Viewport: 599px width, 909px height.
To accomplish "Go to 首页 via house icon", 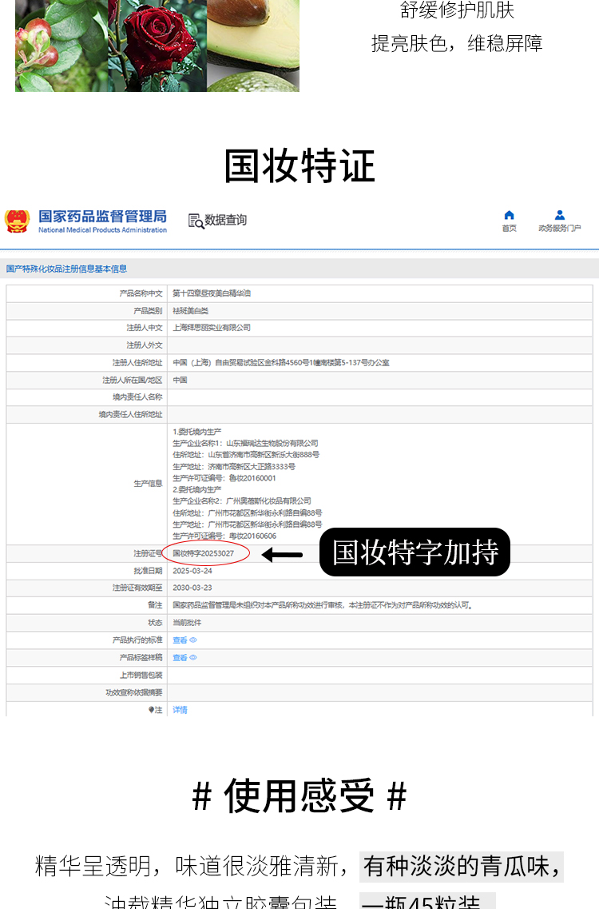I will (x=509, y=215).
